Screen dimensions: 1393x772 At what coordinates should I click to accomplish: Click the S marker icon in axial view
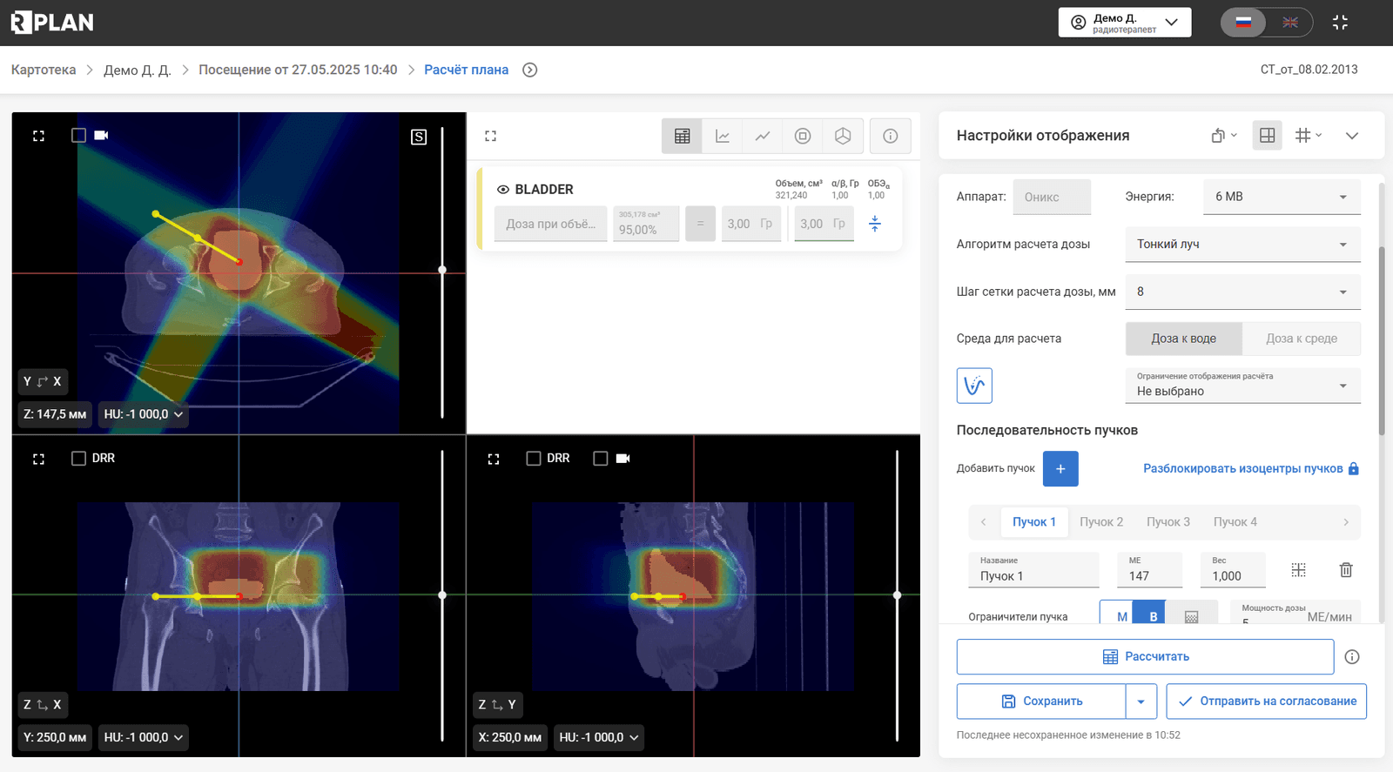[419, 137]
